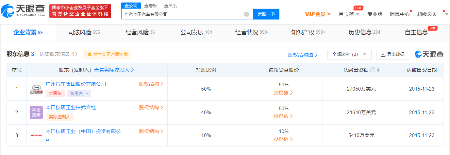The image size is (450, 155).
Task: Click the 实际控制人 tag
Action: click(x=60, y=117)
